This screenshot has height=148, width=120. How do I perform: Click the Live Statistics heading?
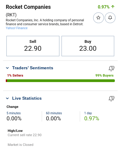27,98
